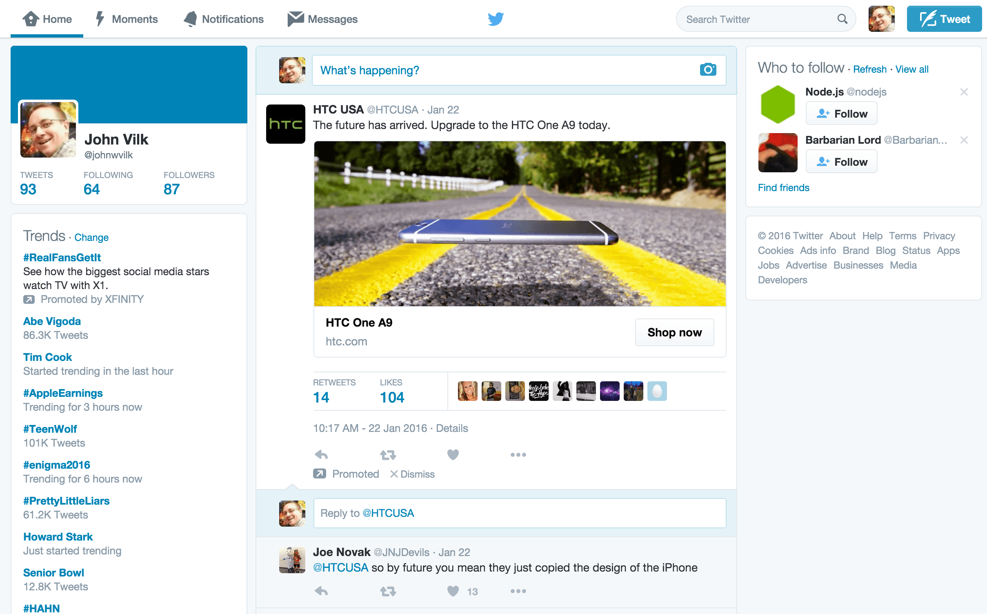
Task: Click the Shop now button
Action: pos(674,332)
